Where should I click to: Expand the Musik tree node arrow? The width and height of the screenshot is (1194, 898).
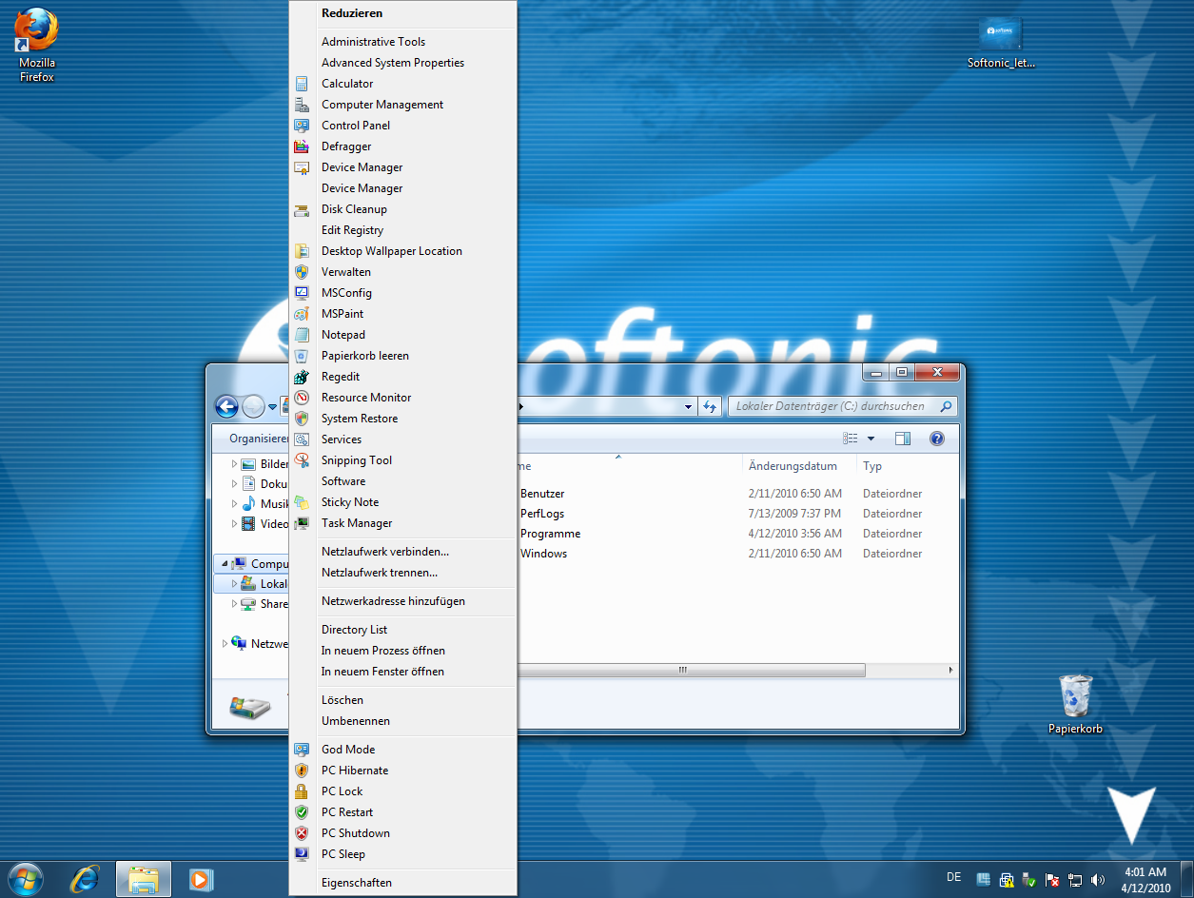[x=235, y=504]
